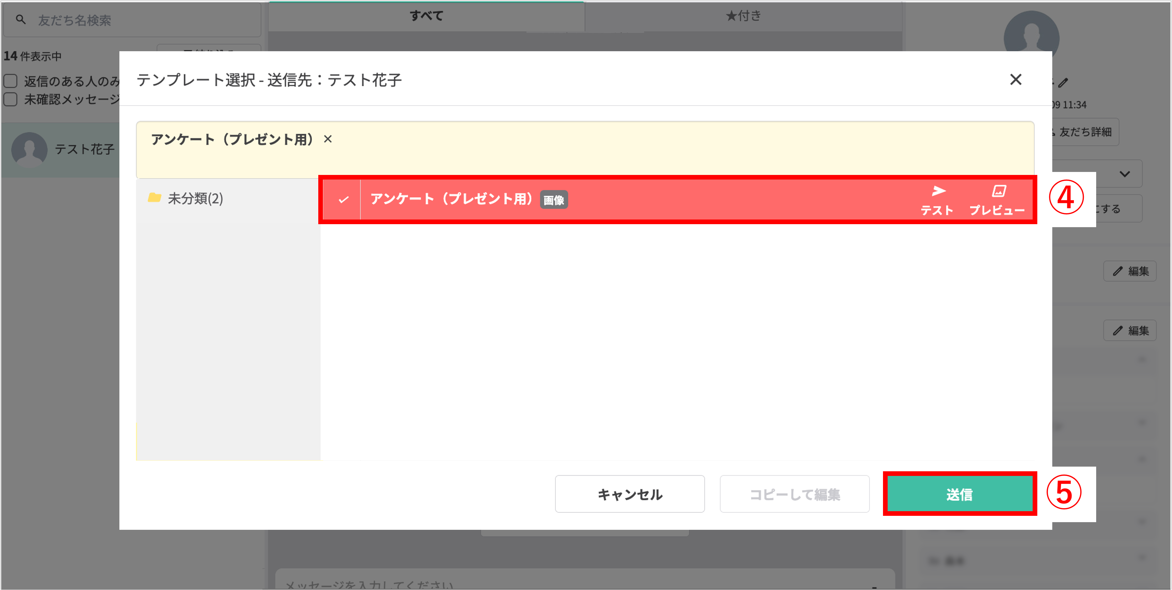Click the 友だち詳細 button

point(1085,132)
